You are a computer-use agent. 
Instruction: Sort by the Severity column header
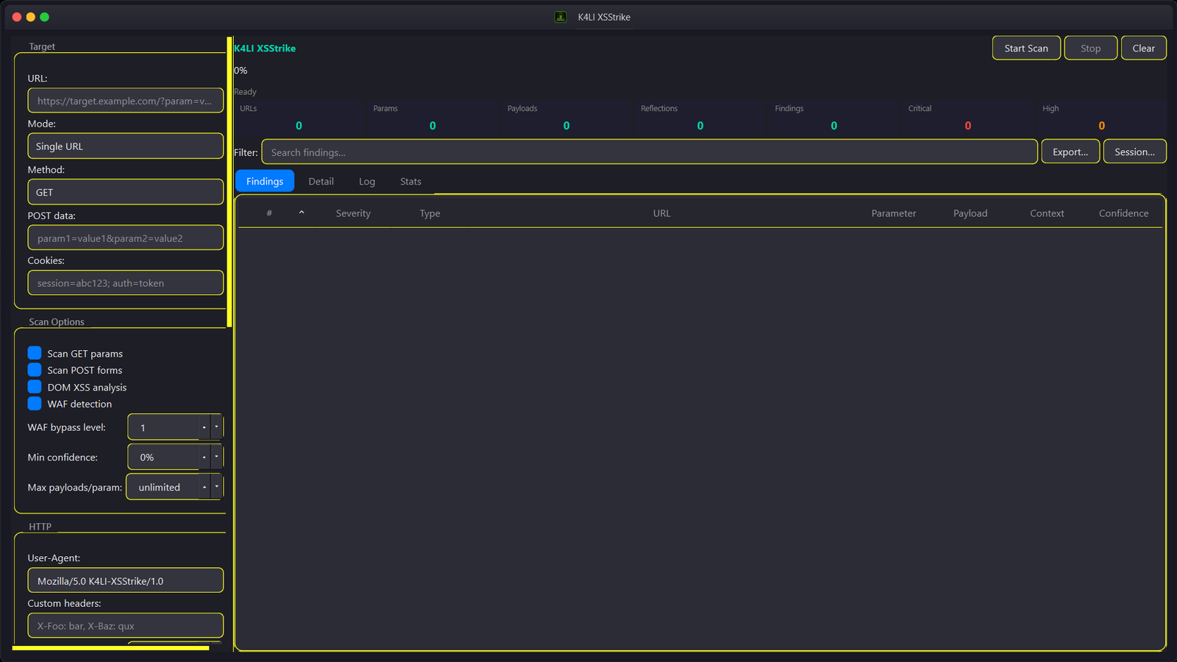tap(353, 213)
